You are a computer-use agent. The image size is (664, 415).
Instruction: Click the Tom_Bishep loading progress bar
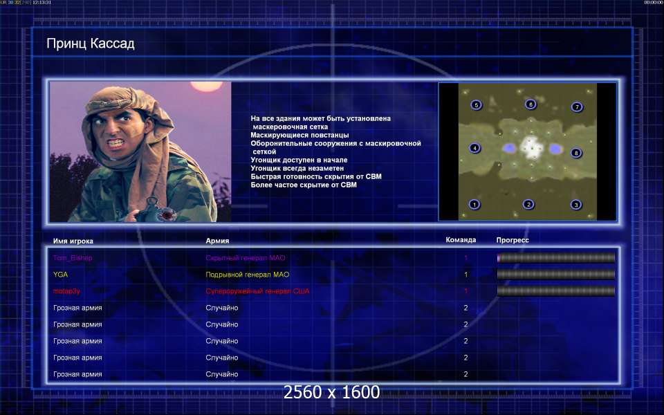tap(555, 258)
